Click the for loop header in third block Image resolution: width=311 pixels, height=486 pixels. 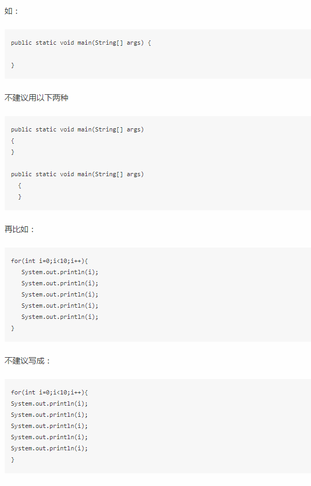49,261
